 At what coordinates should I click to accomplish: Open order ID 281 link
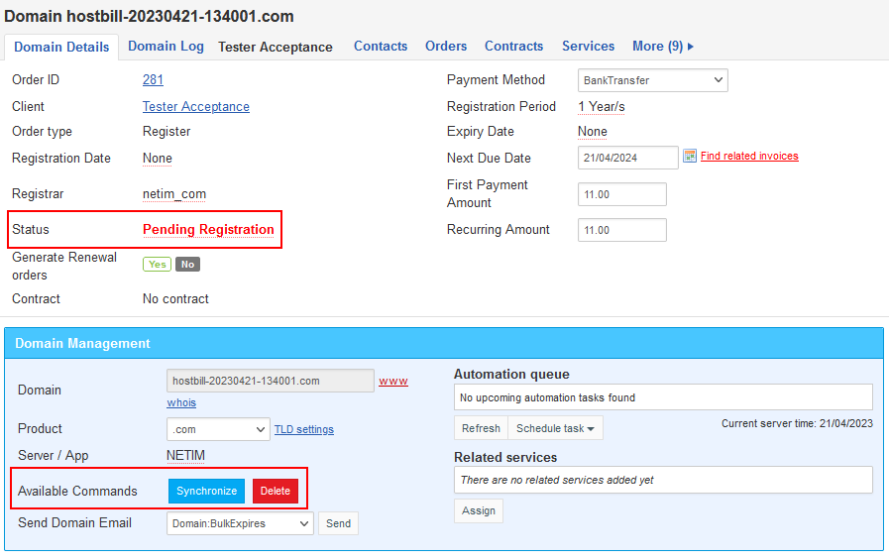click(153, 80)
